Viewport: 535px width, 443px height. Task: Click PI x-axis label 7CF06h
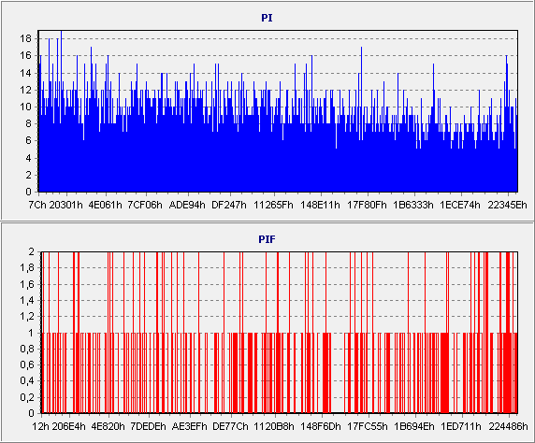tap(145, 205)
